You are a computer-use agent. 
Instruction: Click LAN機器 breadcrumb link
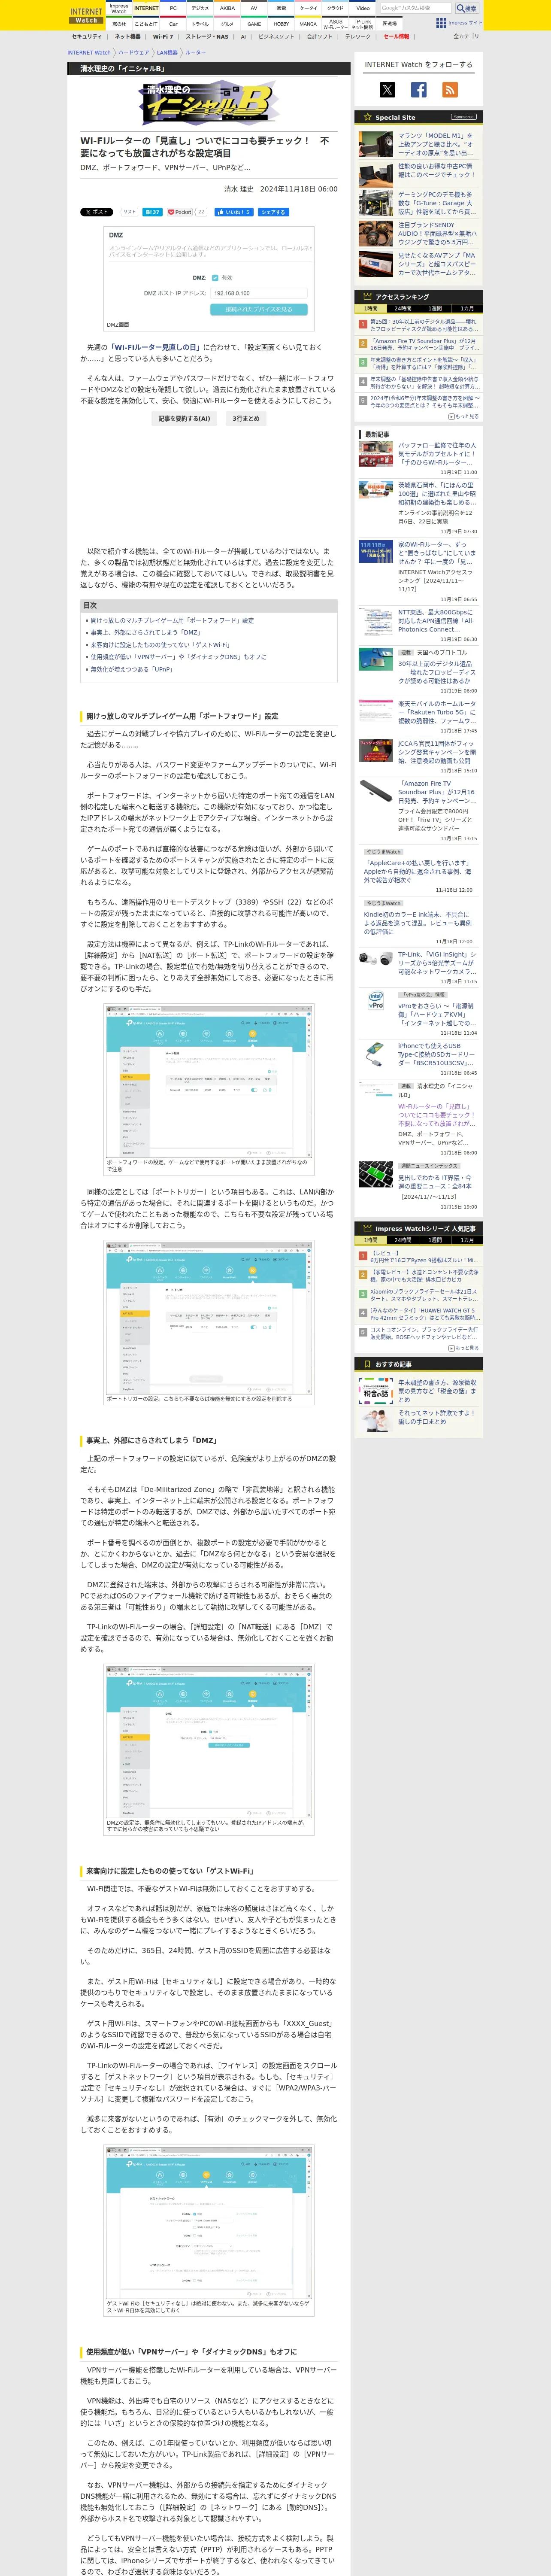point(167,53)
